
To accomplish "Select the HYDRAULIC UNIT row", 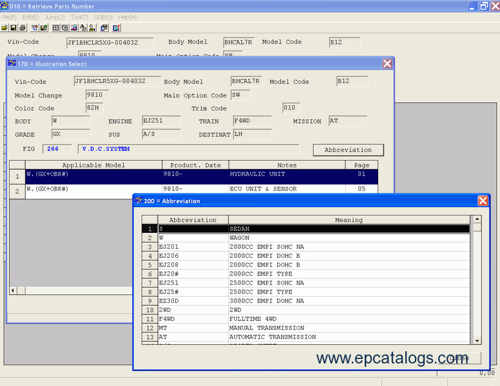I will [x=202, y=177].
